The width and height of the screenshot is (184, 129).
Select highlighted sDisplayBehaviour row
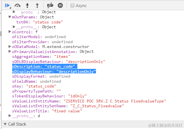tap(54, 71)
